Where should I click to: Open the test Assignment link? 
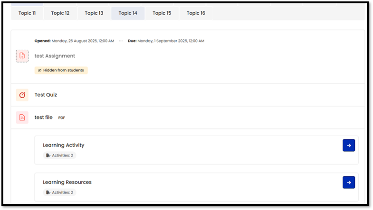pyautogui.click(x=55, y=56)
